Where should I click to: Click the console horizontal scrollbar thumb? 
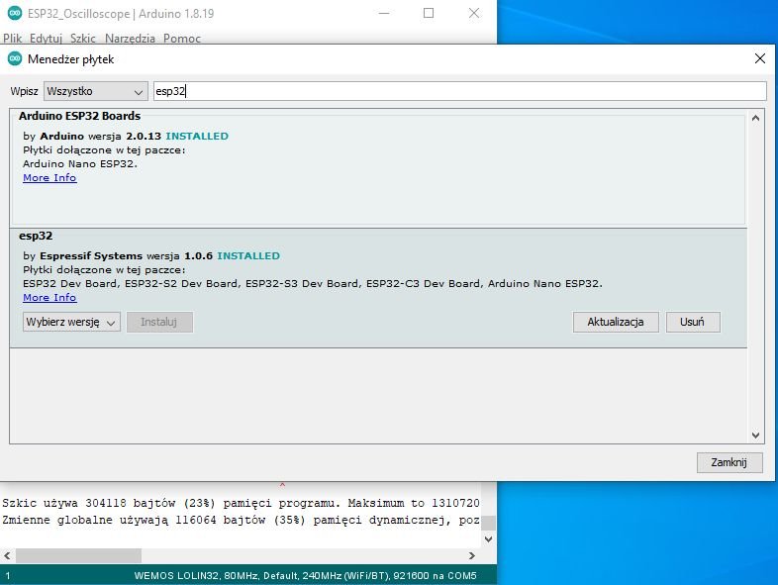tap(78, 555)
